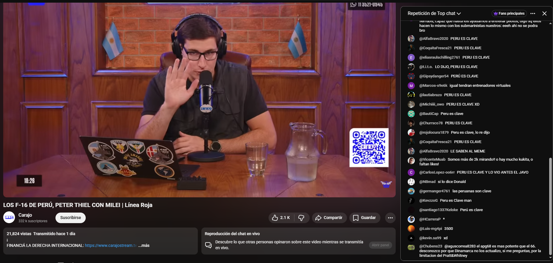Select @Luis-mg4pi username in chat
Screen dimensions: 553x263
431,229
